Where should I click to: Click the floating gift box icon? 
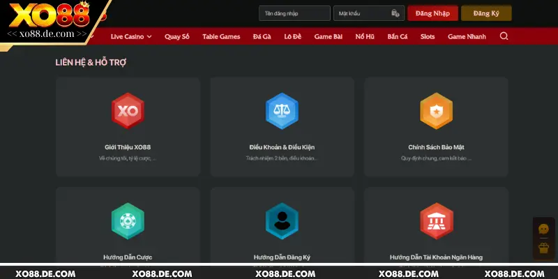point(544,248)
